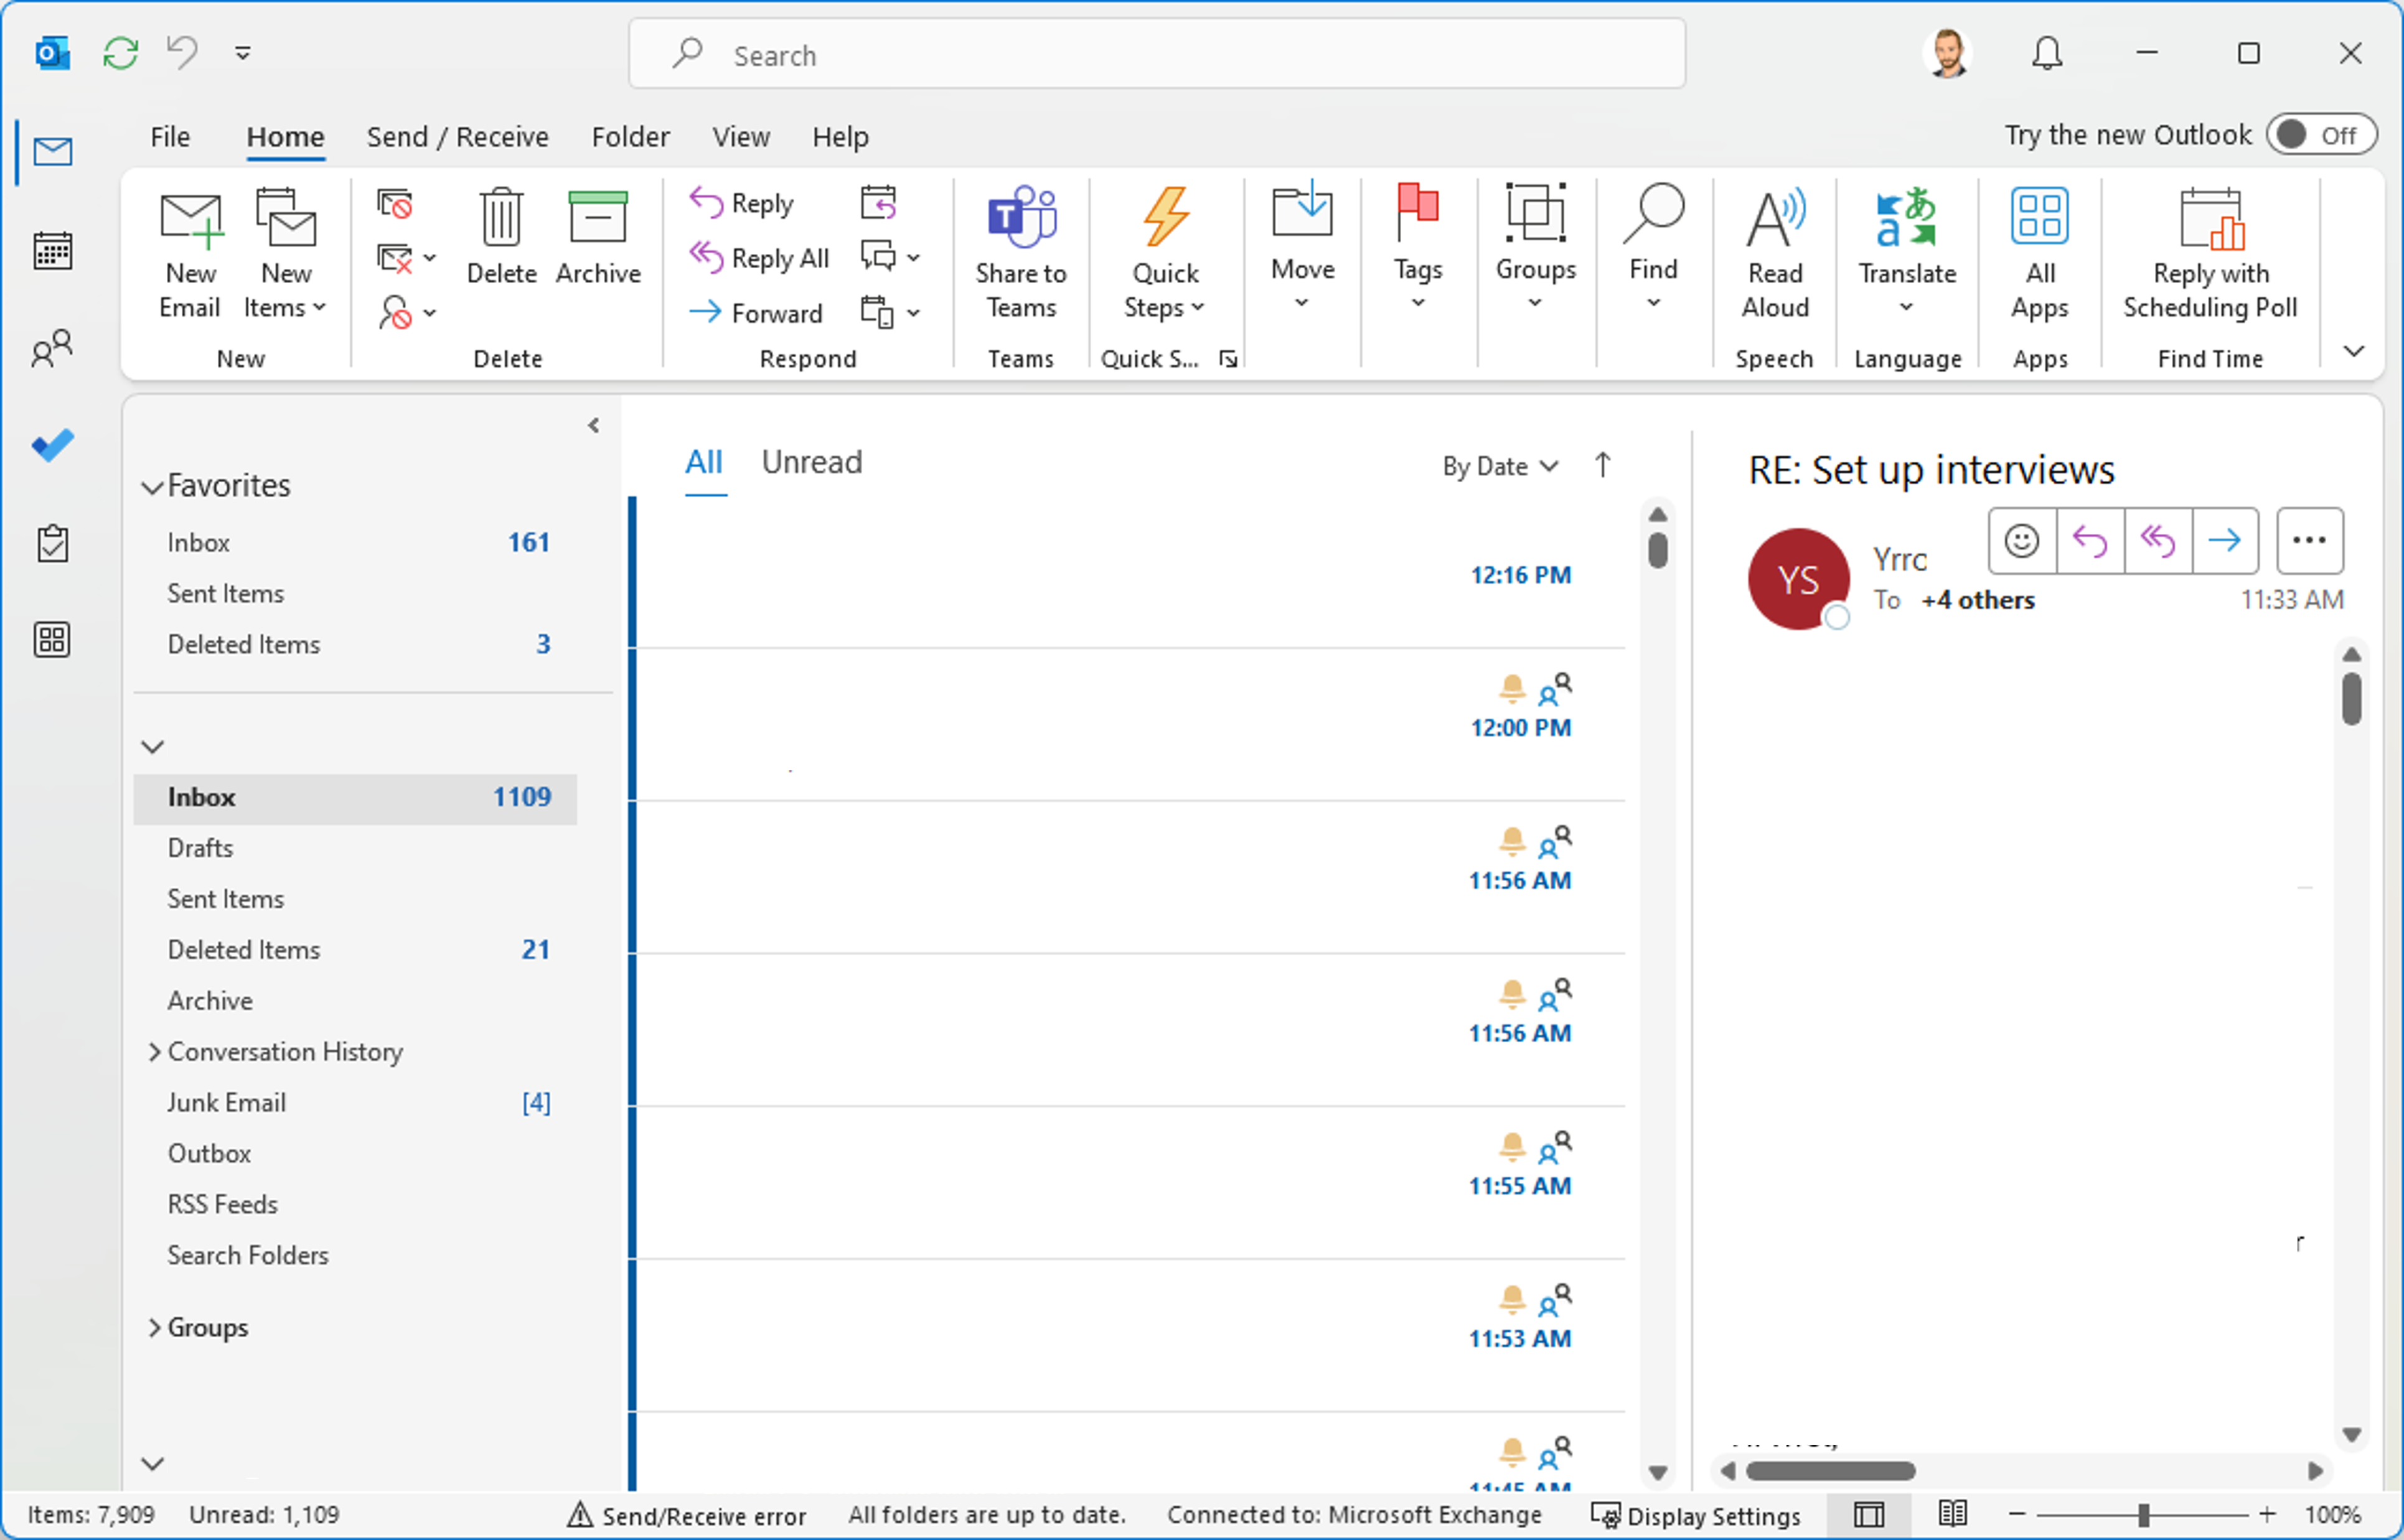The width and height of the screenshot is (2404, 1540).
Task: Click the Ignore conversation icon
Action: (x=394, y=204)
